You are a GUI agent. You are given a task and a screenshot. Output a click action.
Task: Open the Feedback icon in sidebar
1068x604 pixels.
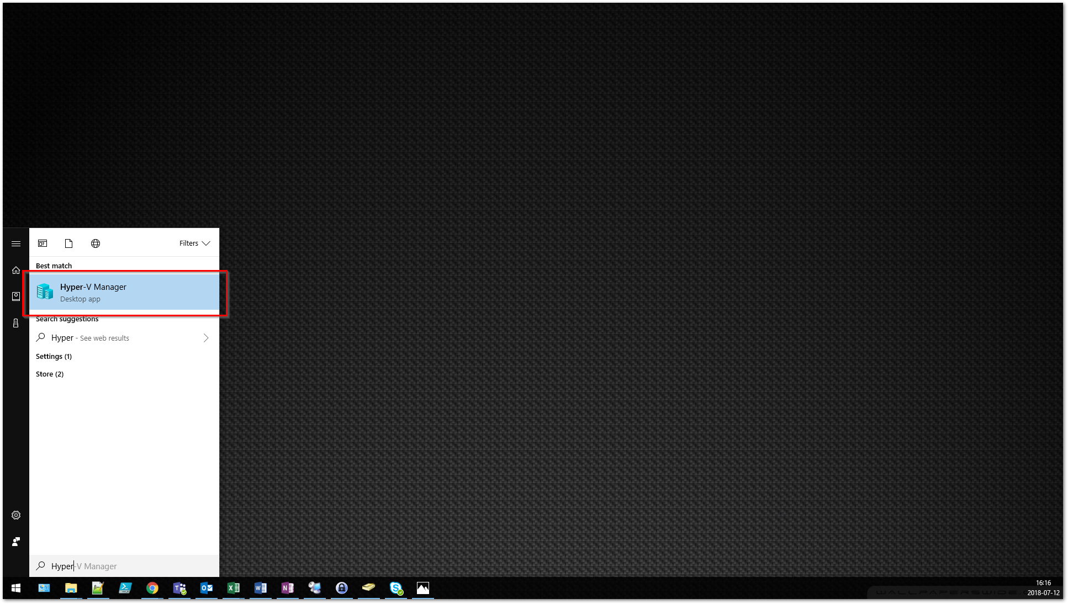(16, 542)
